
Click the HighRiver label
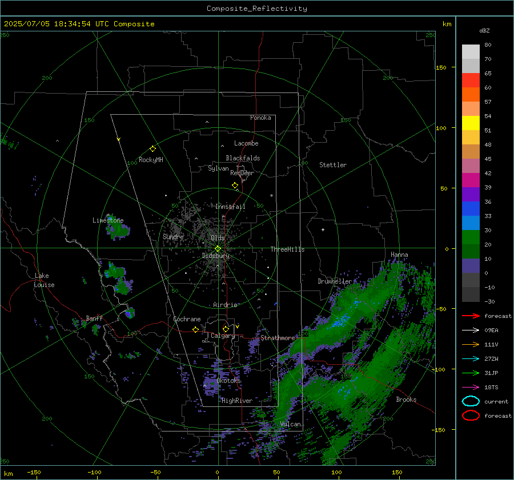click(237, 401)
